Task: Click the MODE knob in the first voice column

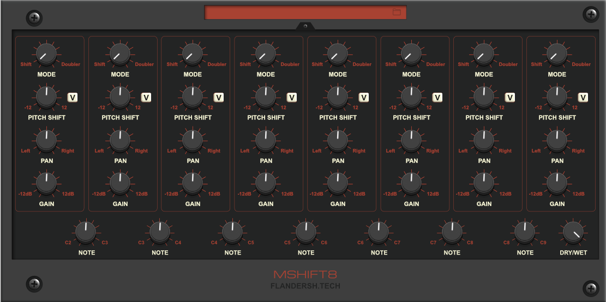Action: [x=46, y=54]
